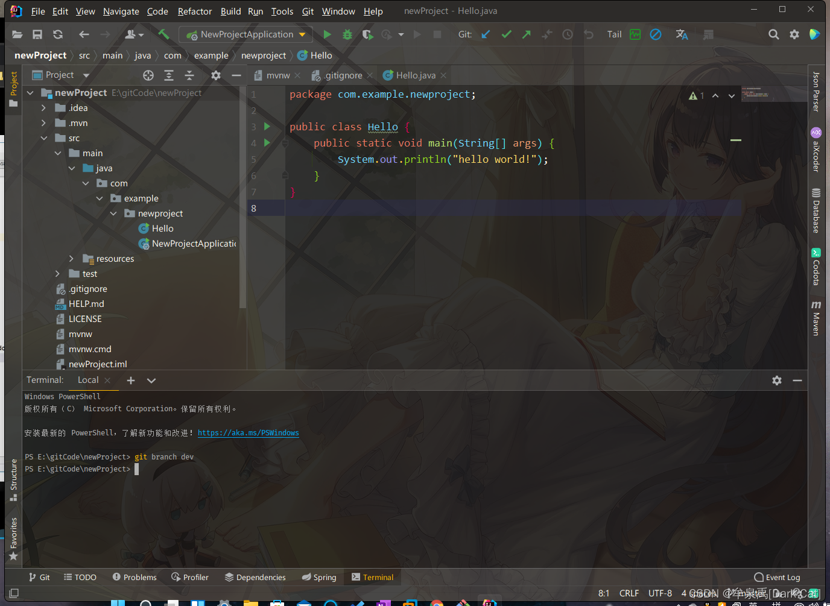The width and height of the screenshot is (830, 606).
Task: Show Git history with the clock icon
Action: (568, 34)
